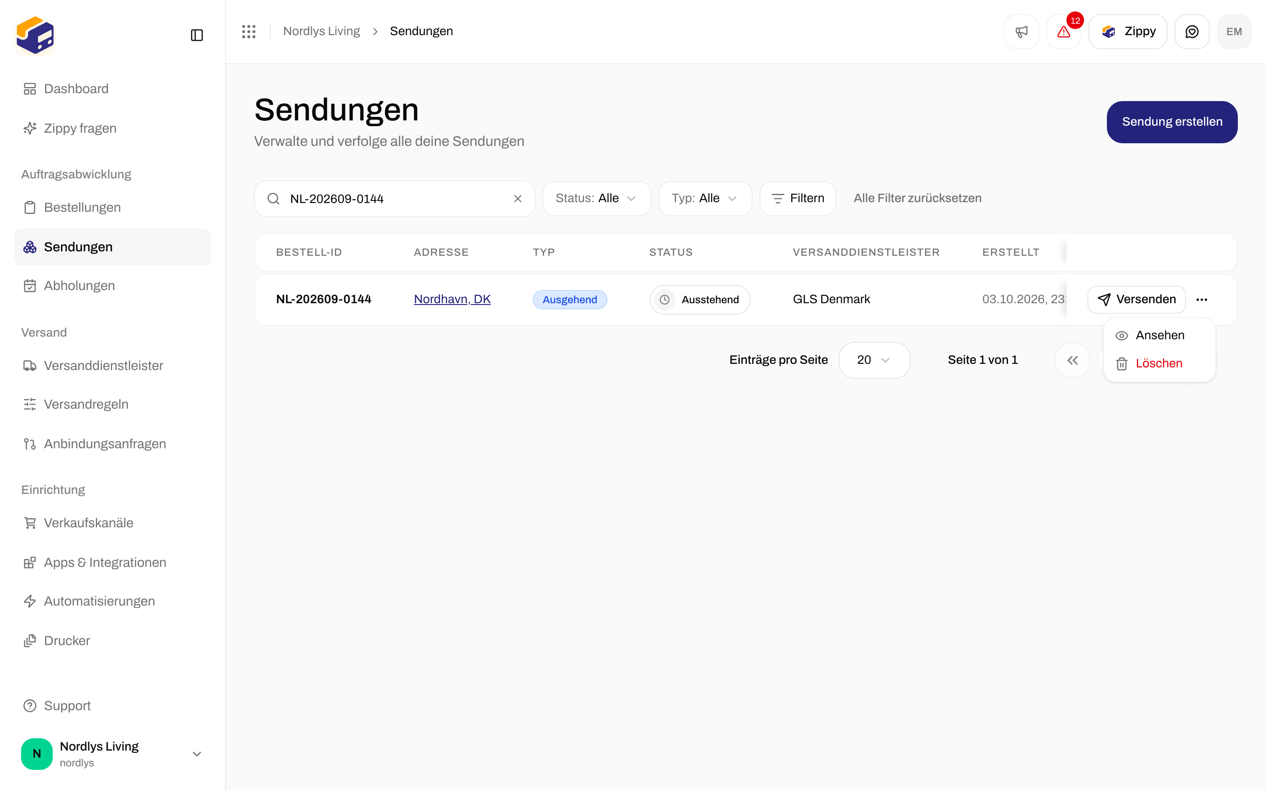This screenshot has width=1266, height=791.
Task: Open the Nordhavn, DK address link
Action: (452, 299)
